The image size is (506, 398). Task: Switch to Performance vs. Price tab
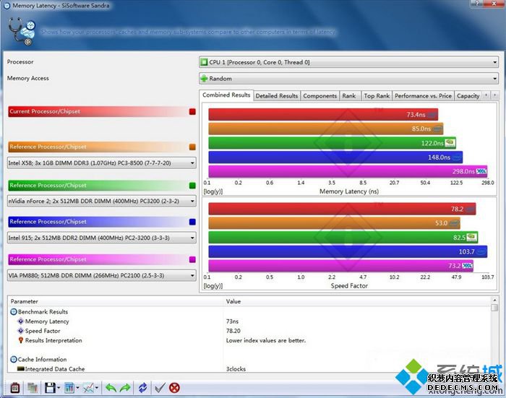pyautogui.click(x=423, y=96)
